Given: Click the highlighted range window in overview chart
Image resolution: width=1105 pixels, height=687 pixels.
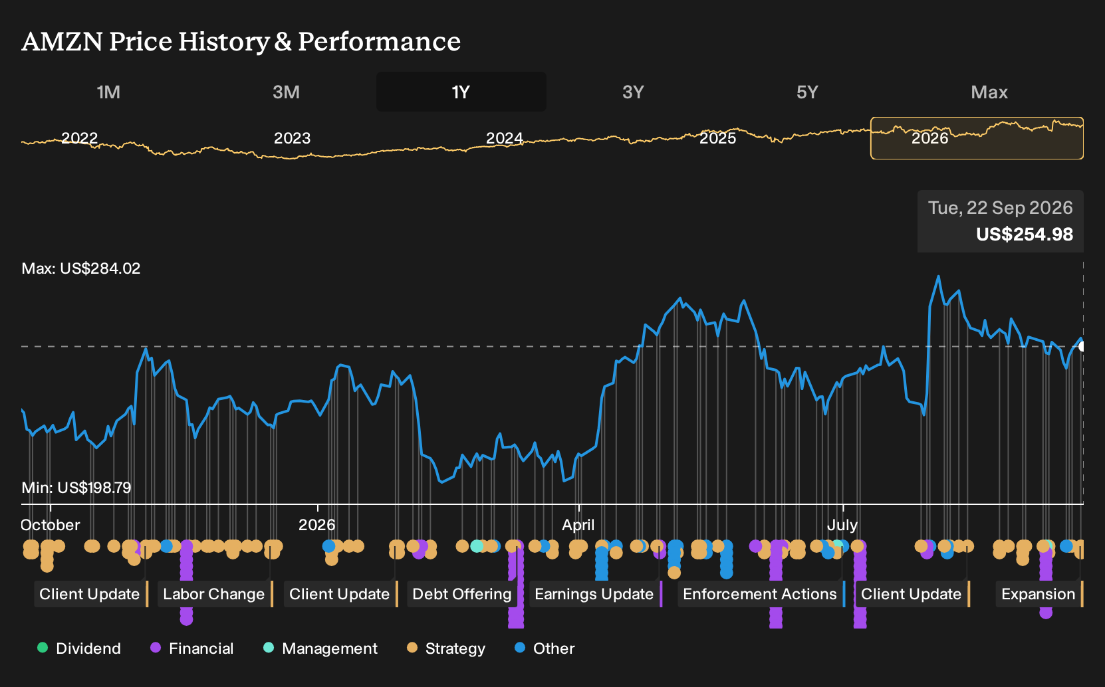Looking at the screenshot, I should point(977,138).
